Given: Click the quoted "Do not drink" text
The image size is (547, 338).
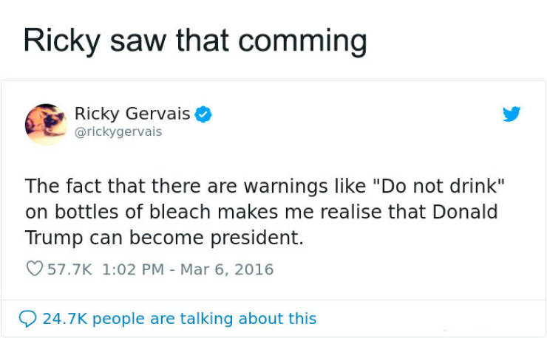Looking at the screenshot, I should click(439, 185).
